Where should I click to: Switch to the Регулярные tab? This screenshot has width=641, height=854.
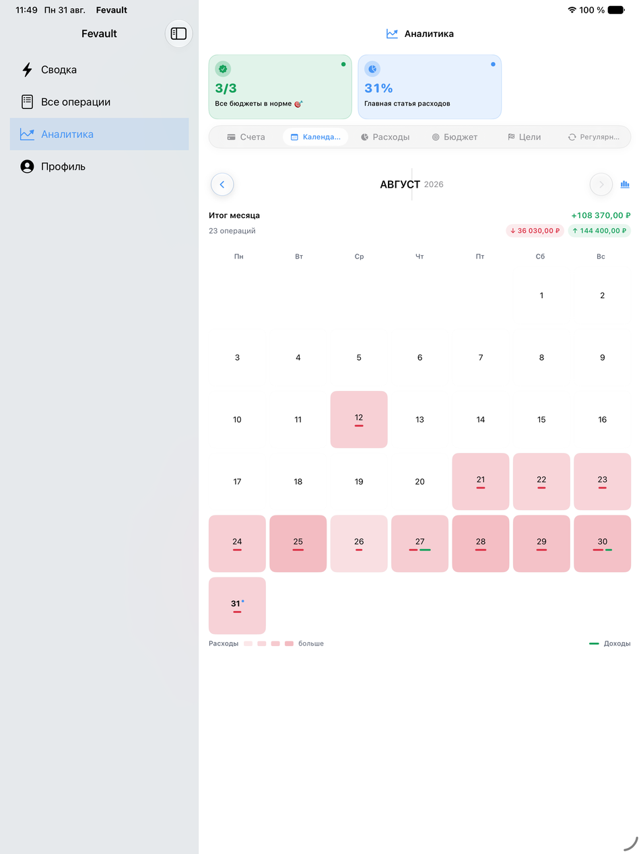click(594, 137)
